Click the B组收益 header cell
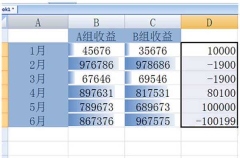 (153, 36)
